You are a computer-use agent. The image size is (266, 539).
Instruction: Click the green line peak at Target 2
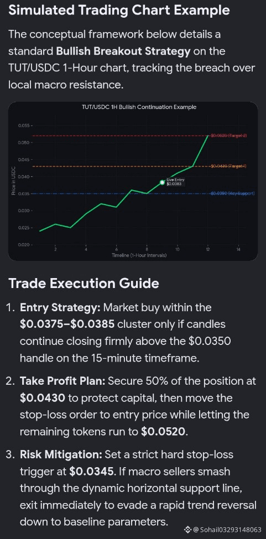207,135
